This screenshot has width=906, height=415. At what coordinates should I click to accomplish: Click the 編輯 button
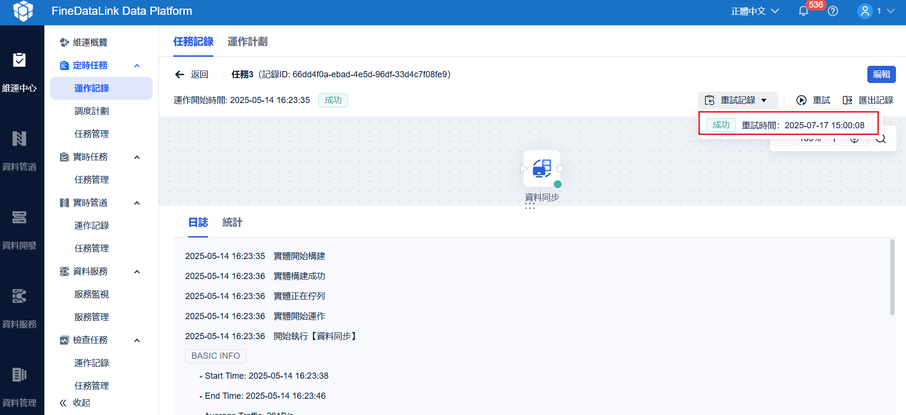tap(881, 74)
